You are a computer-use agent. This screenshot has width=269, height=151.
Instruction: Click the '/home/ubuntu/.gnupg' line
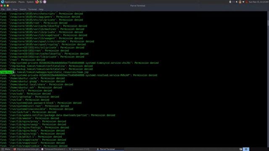(32, 81)
